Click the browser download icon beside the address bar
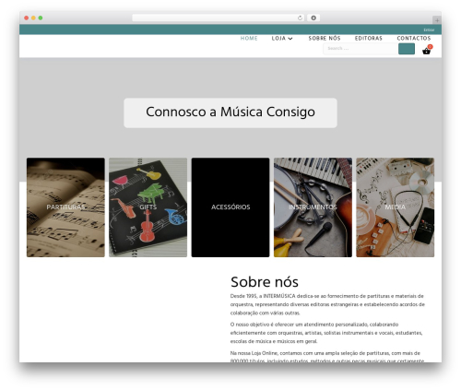This screenshot has width=461, height=390. (313, 18)
